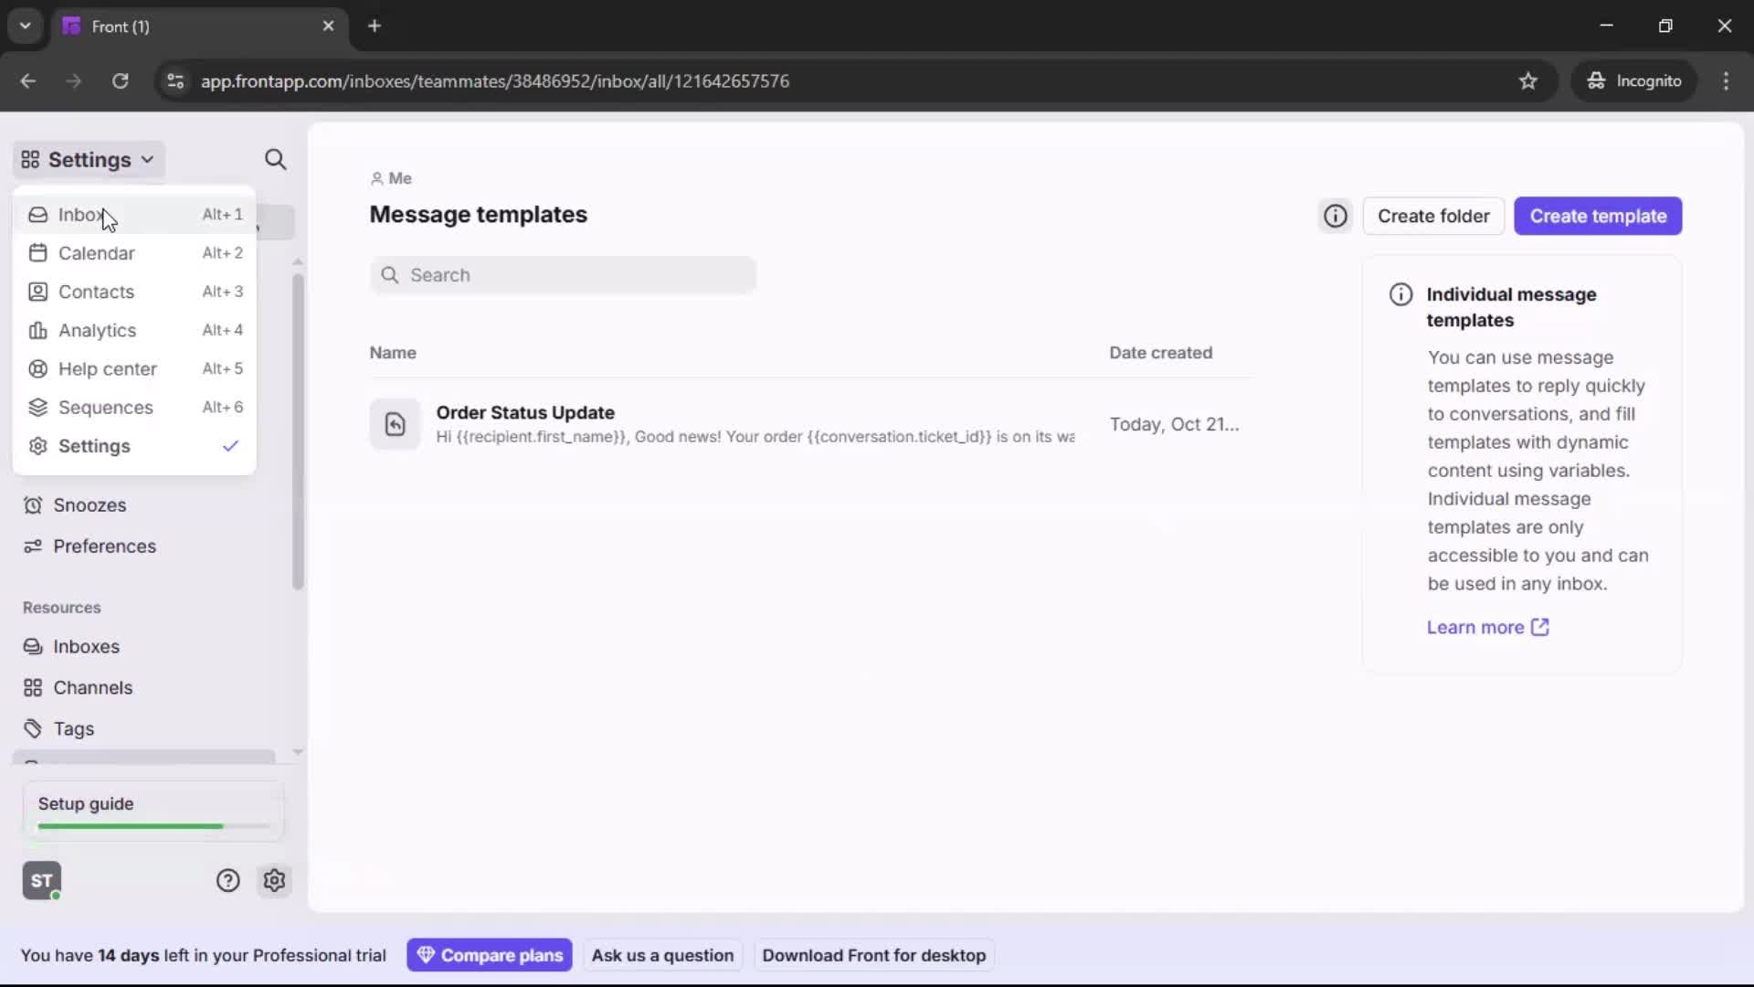This screenshot has height=987, width=1754.
Task: Expand the Settings dropdown at the top
Action: tap(88, 159)
